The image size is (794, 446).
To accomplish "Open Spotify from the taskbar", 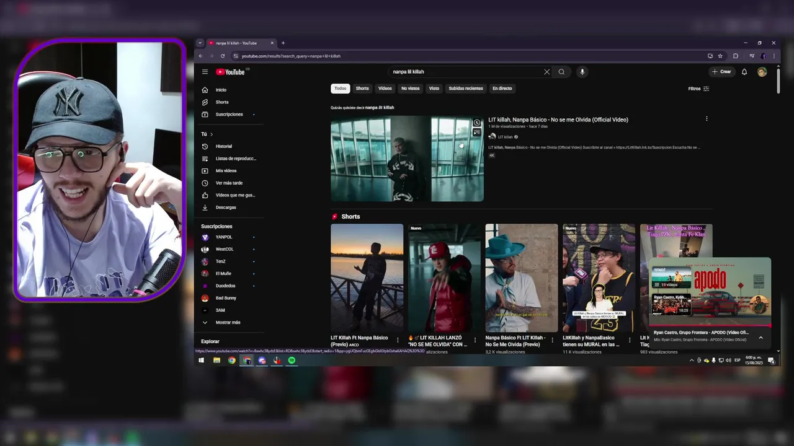I will [x=292, y=361].
